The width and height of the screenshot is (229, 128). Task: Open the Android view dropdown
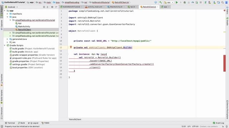tap(11, 7)
